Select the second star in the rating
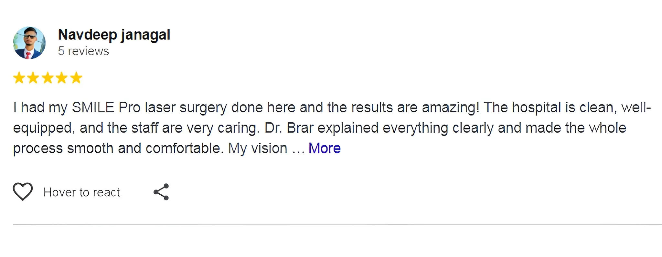Screen dimensions: 662x257 point(34,77)
